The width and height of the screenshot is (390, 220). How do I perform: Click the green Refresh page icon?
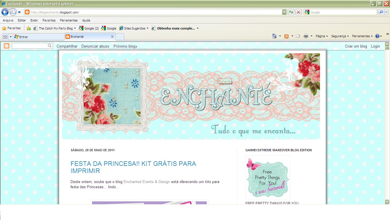point(291,12)
